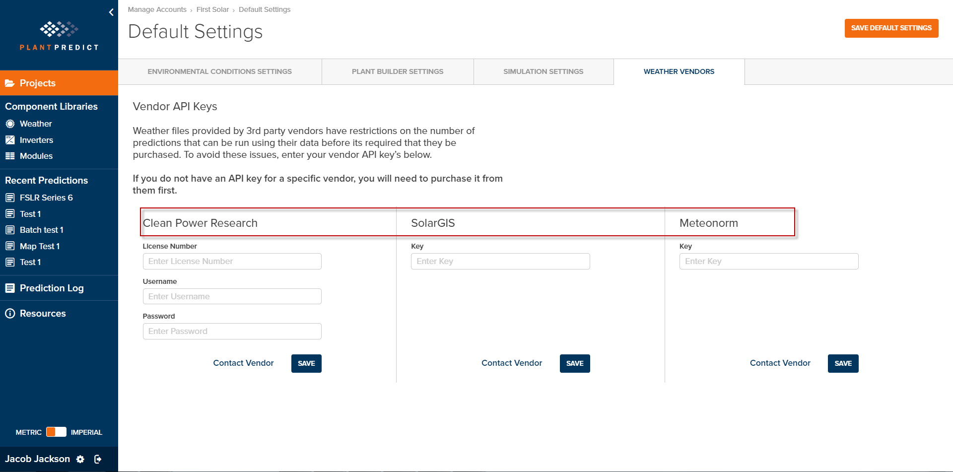
Task: Toggle the Metric/Imperial units switch
Action: (56, 432)
